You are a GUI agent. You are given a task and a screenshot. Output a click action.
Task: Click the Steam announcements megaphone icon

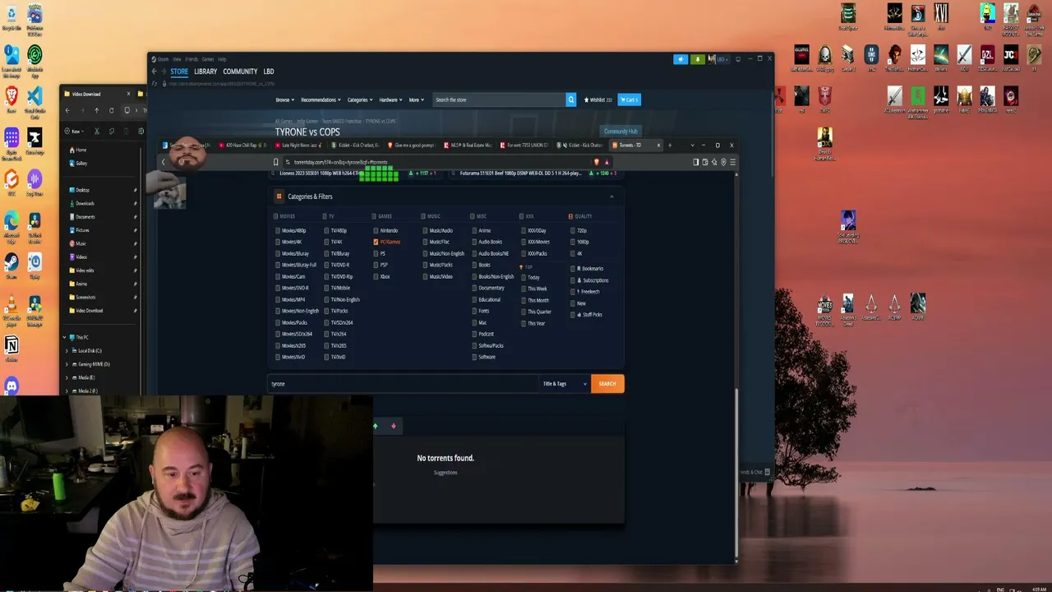pyautogui.click(x=681, y=59)
